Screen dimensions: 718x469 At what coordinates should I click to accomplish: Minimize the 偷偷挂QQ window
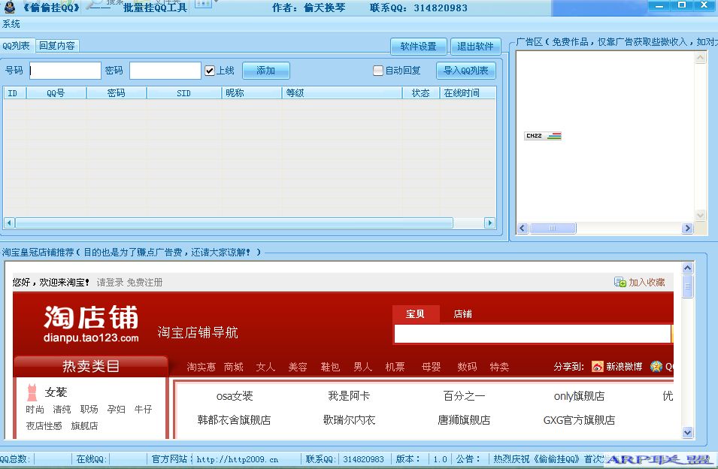pyautogui.click(x=659, y=5)
